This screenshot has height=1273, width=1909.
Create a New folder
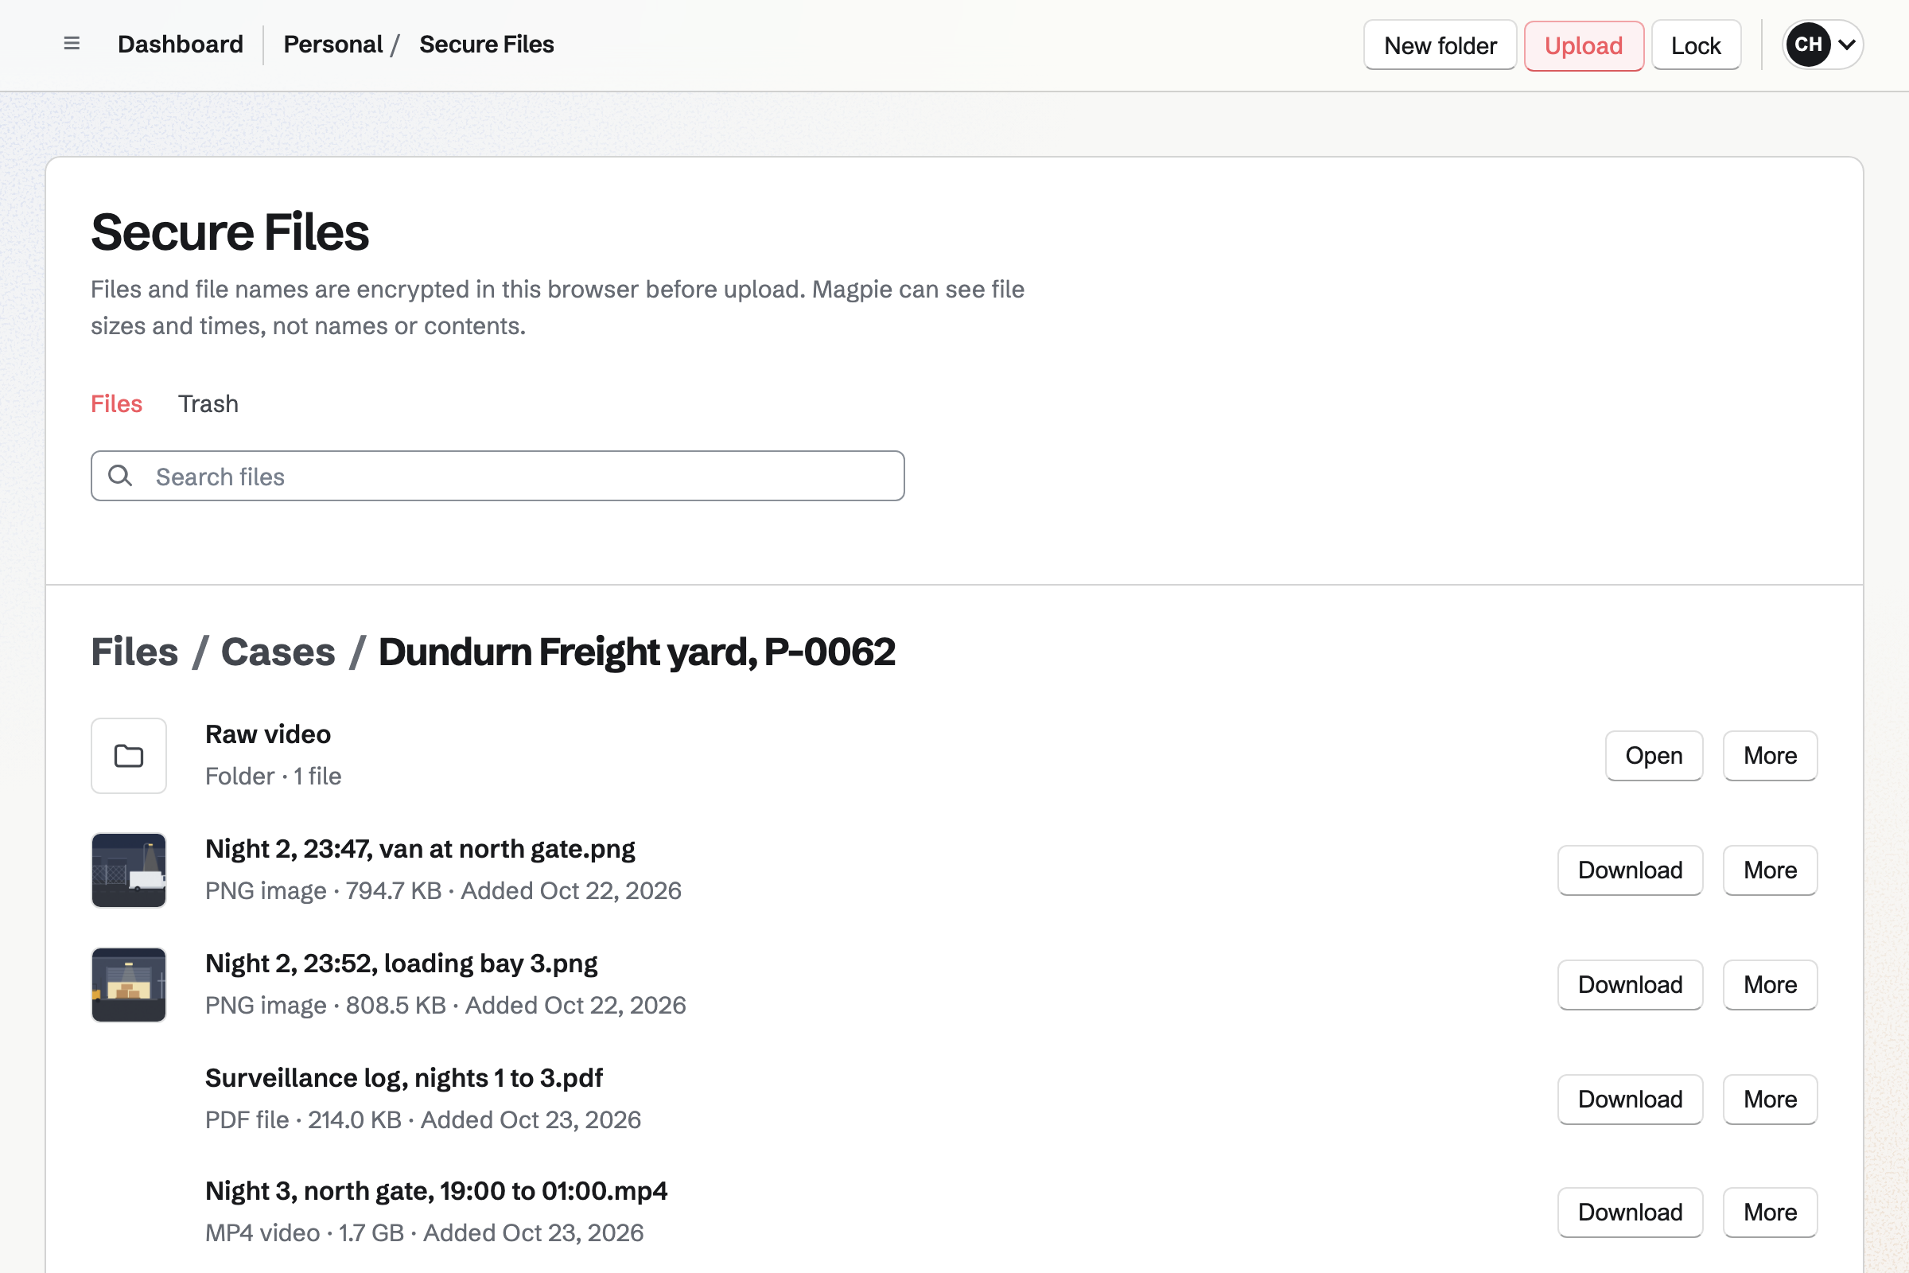click(1440, 45)
